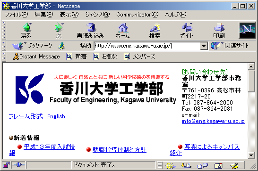Open the お勧め bookmark button
The height and width of the screenshot is (171, 258).
(x=105, y=57)
